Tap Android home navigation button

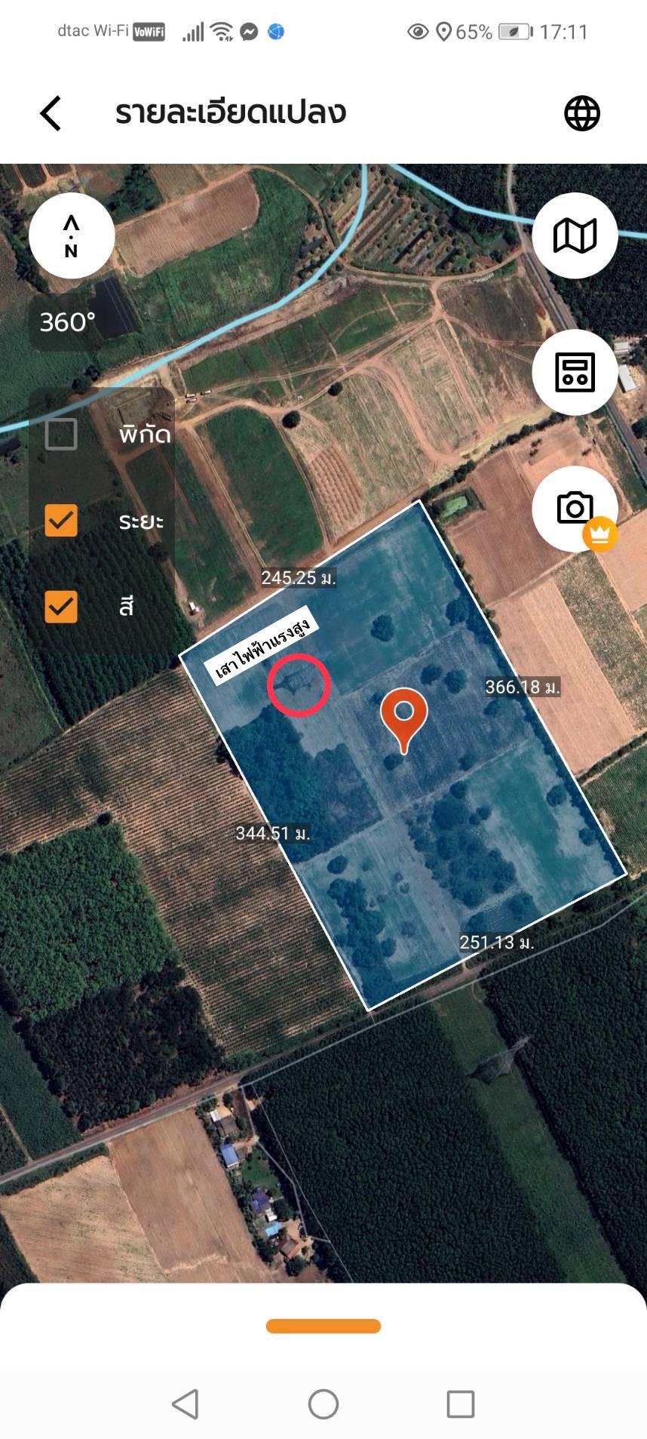tap(323, 1404)
